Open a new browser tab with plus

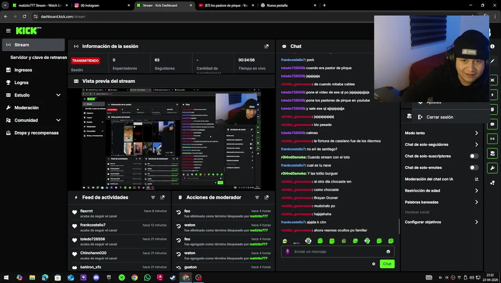tap(324, 6)
